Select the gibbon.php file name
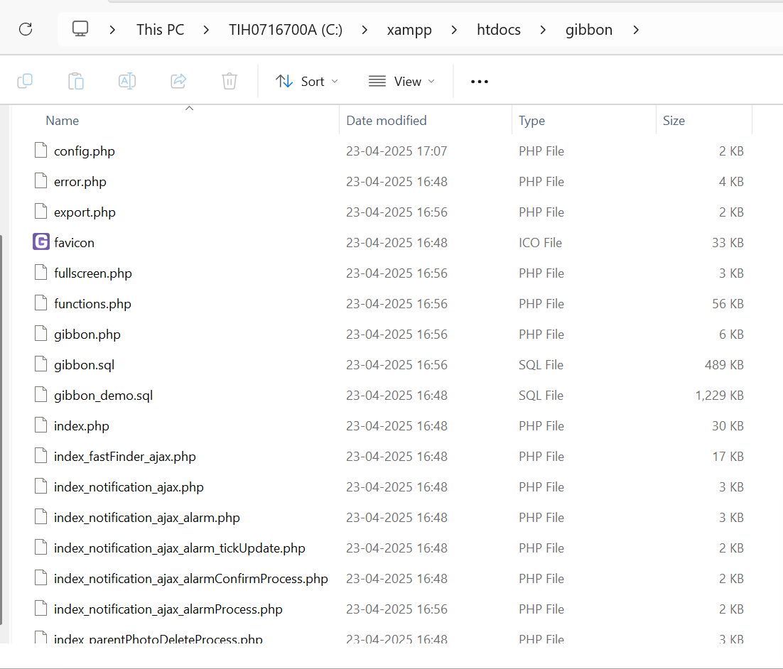Screen dimensions: 783x669 click(87, 334)
